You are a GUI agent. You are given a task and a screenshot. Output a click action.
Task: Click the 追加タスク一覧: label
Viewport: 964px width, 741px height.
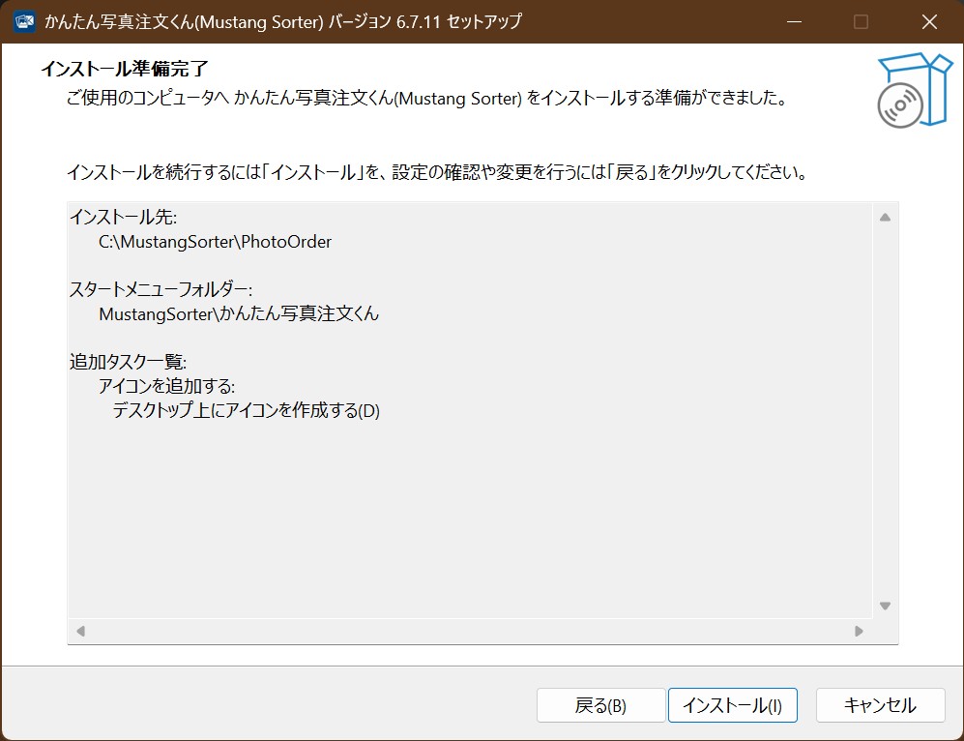pos(128,362)
